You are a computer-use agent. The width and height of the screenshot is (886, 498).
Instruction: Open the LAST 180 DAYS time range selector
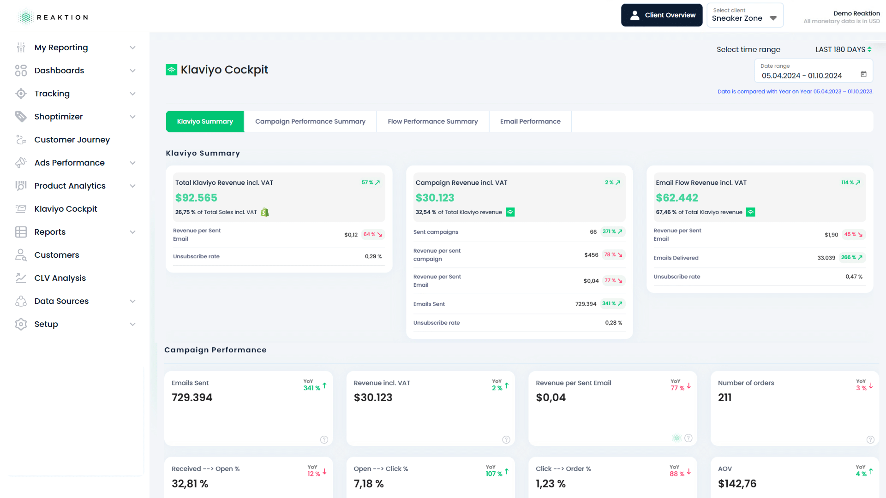pyautogui.click(x=843, y=49)
